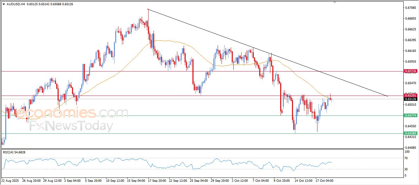This screenshot has width=419, height=185.
Task: Click the FxNewsToday watermark logo
Action: click(x=71, y=126)
